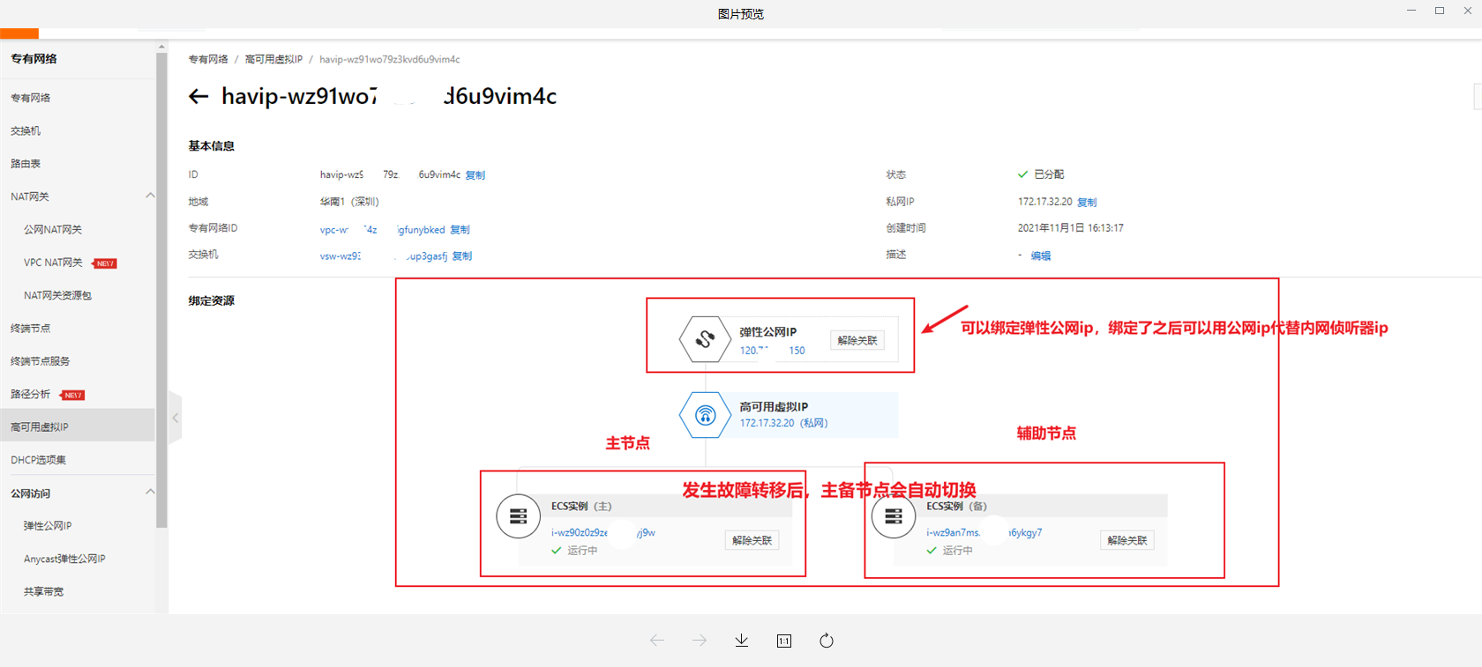Unbind the primary ECS instance with 解除关联
Image resolution: width=1482 pixels, height=667 pixels.
752,540
